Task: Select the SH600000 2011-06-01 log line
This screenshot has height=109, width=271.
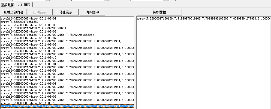Action: (x=28, y=64)
